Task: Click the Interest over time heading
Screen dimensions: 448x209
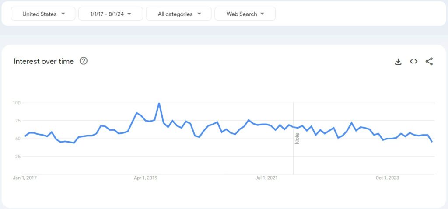Action: (44, 61)
